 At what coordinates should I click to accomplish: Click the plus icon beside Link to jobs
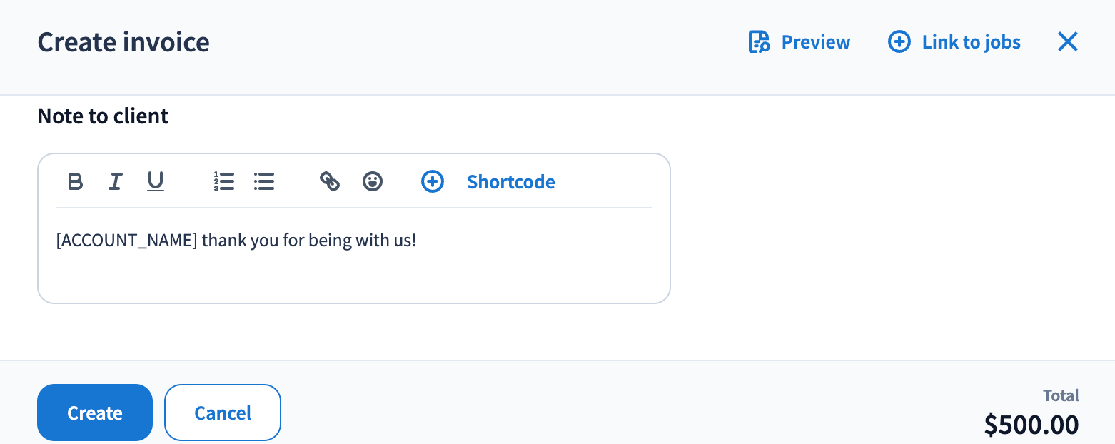click(899, 42)
